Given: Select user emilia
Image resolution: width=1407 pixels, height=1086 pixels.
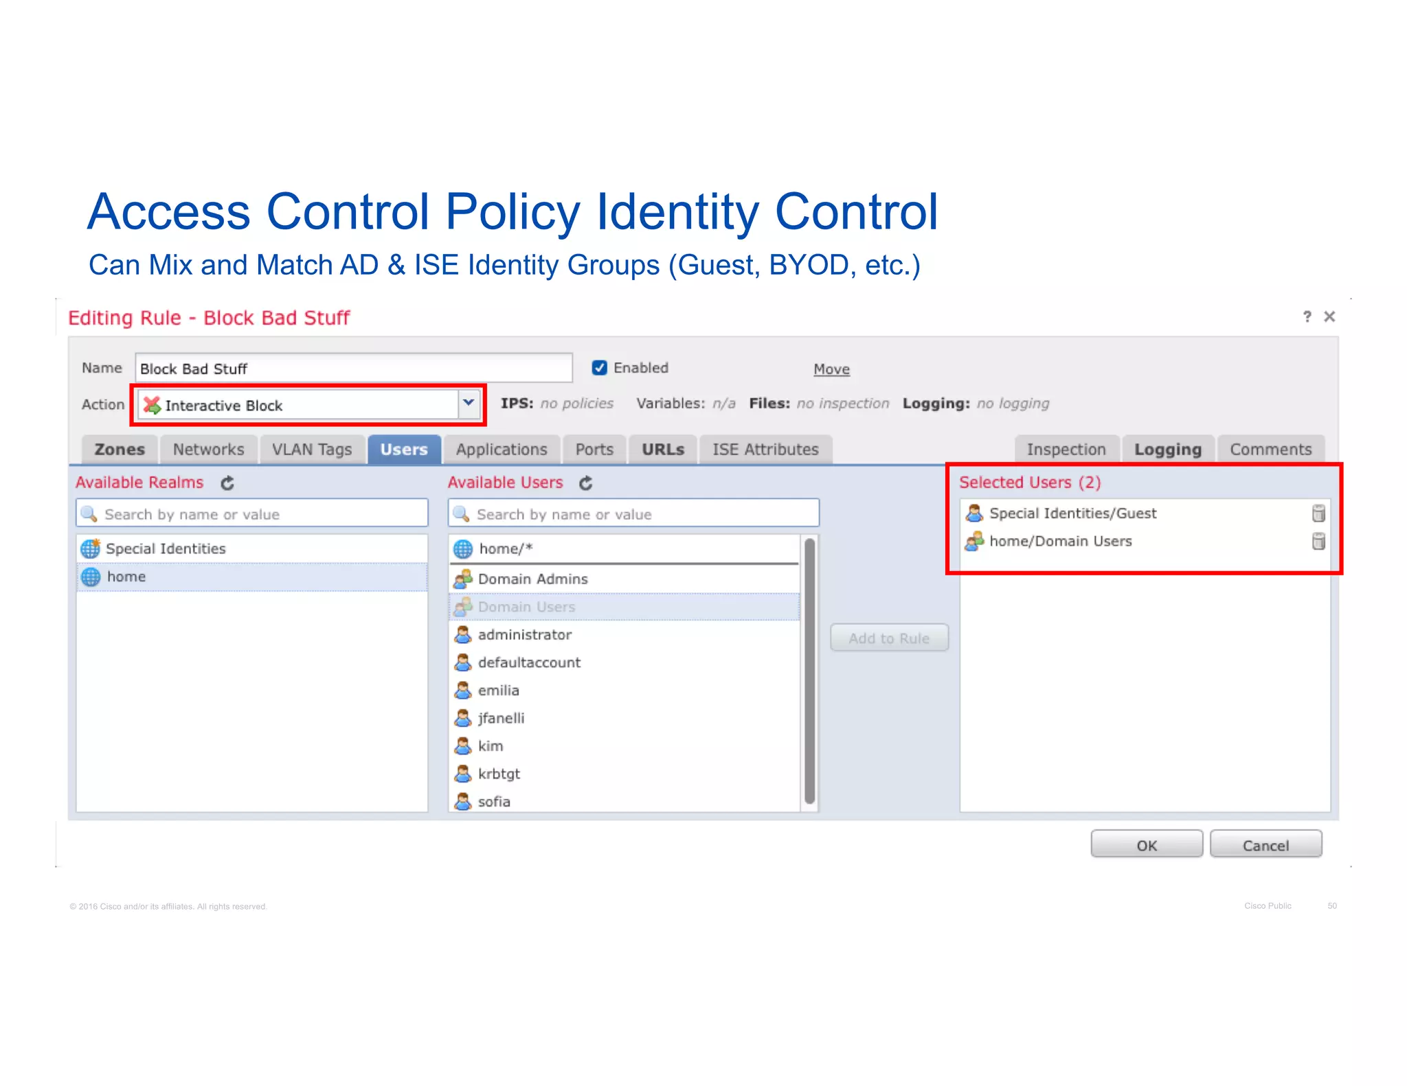Looking at the screenshot, I should point(624,690).
